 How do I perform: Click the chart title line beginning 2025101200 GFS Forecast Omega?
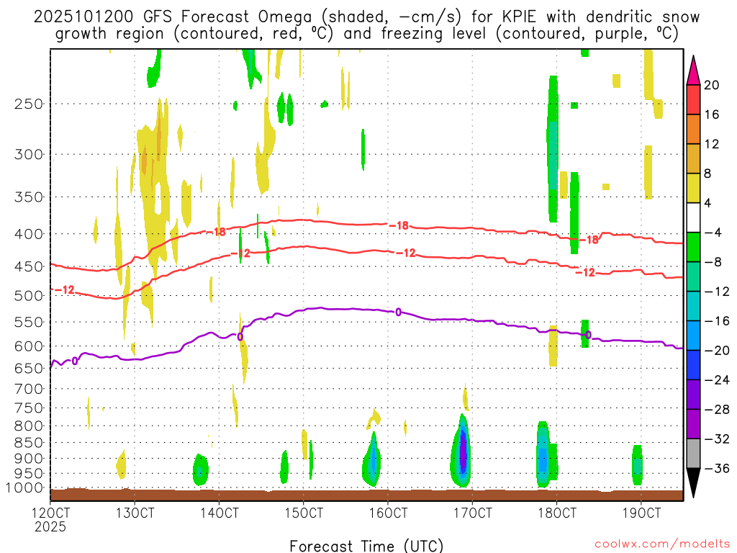pos(366,17)
